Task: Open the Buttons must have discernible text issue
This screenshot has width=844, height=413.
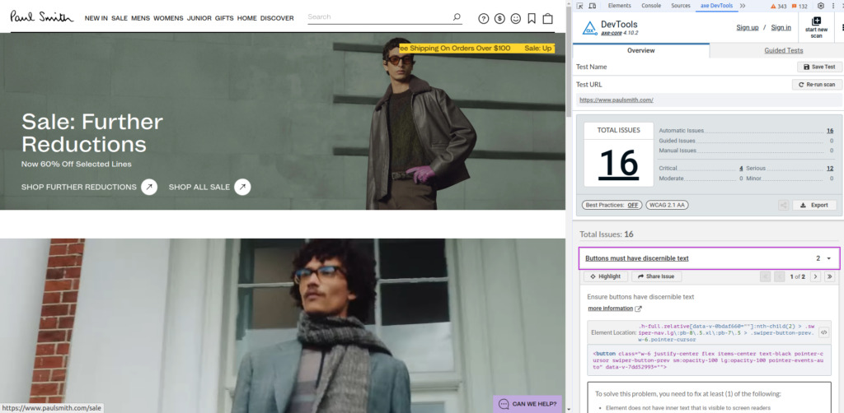Action: (637, 259)
